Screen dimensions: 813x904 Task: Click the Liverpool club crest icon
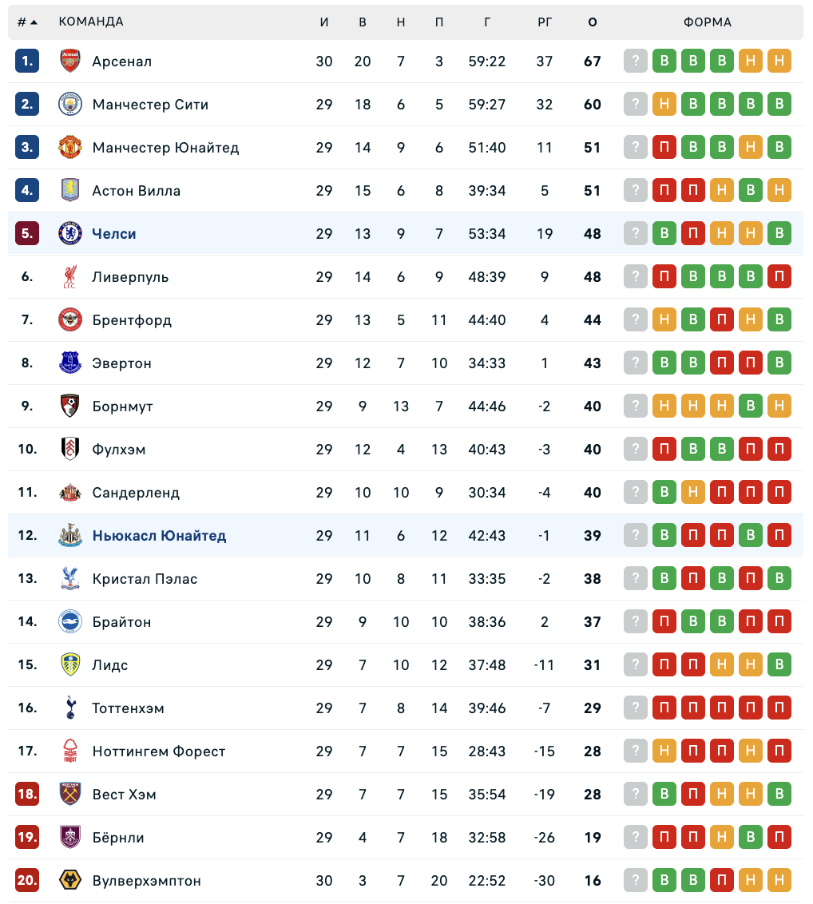coord(70,277)
